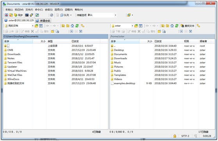Click the local panel select files plus icon
The height and width of the screenshot is (141, 218).
point(71,31)
